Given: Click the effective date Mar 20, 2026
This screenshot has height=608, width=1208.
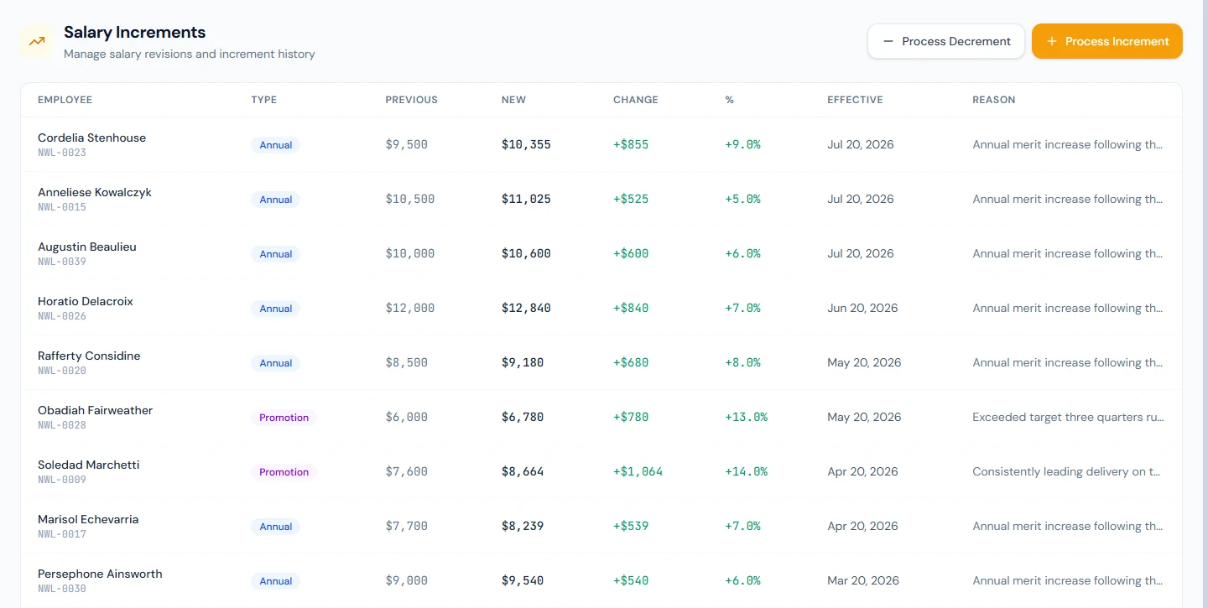Looking at the screenshot, I should point(862,580).
